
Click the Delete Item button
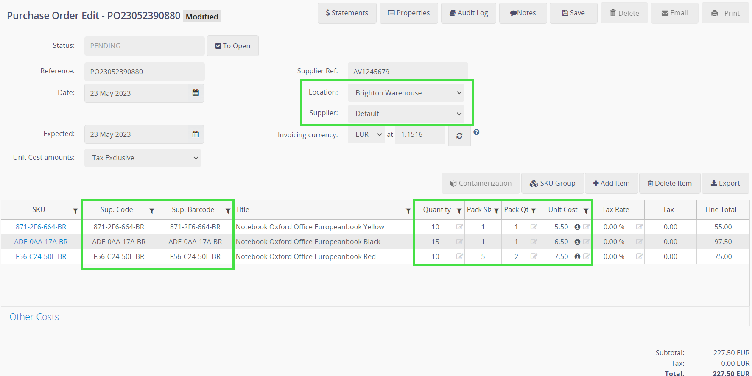click(x=670, y=183)
